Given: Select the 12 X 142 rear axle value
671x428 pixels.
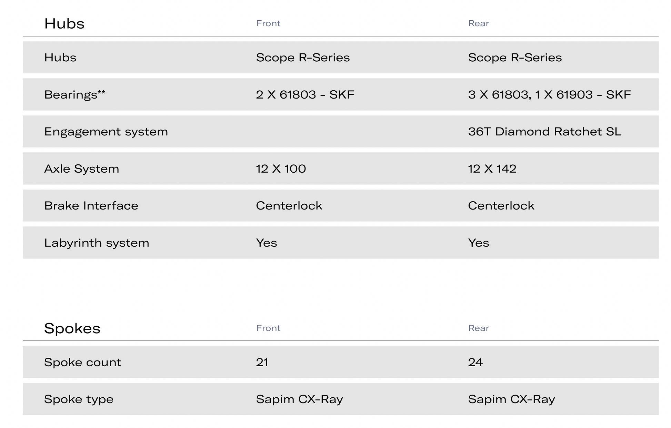Looking at the screenshot, I should click(x=492, y=169).
